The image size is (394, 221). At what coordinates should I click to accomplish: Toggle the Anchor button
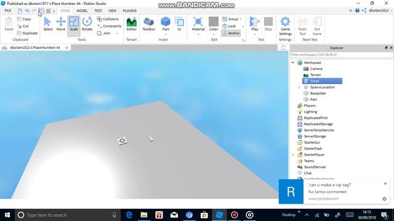(231, 33)
